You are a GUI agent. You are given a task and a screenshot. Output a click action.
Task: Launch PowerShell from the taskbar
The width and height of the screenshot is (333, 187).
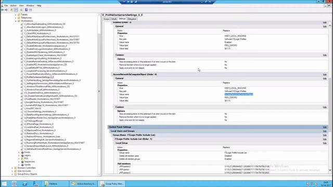point(25,183)
